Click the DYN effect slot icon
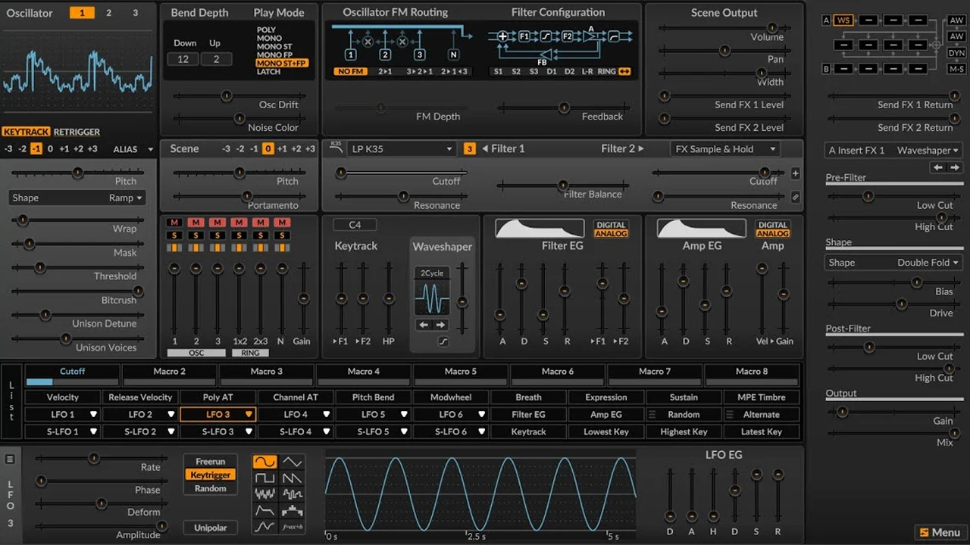Viewport: 970px width, 545px height. click(x=956, y=53)
